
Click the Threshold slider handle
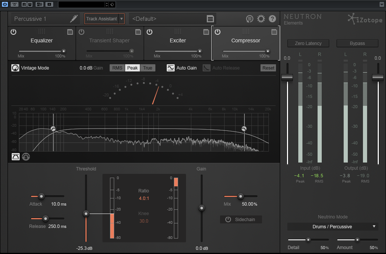86,214
